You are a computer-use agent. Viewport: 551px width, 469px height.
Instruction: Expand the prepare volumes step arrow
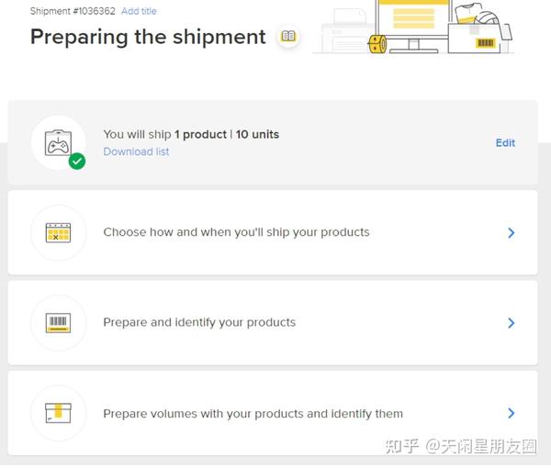point(512,413)
